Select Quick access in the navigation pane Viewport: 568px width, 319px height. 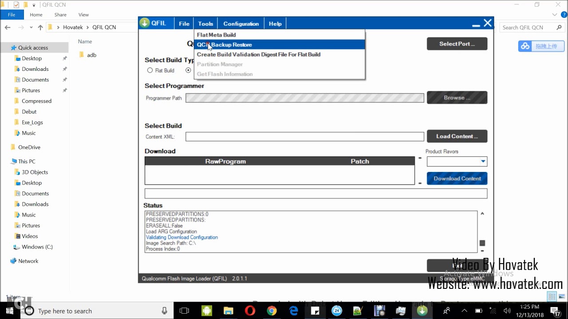(x=33, y=48)
